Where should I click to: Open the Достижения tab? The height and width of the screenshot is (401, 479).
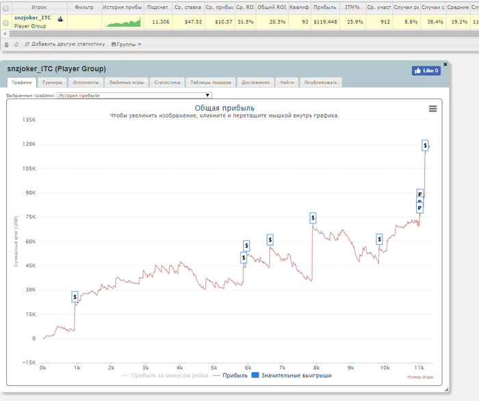[x=255, y=82]
